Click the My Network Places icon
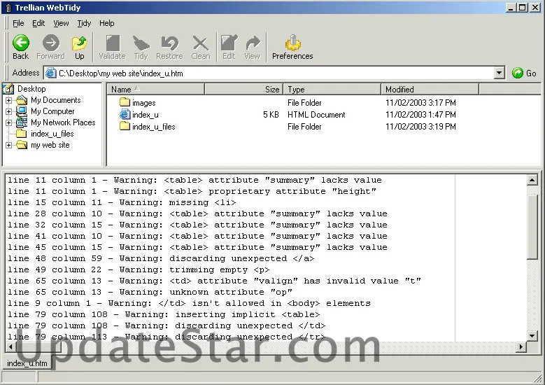Image resolution: width=545 pixels, height=385 pixels. click(22, 122)
